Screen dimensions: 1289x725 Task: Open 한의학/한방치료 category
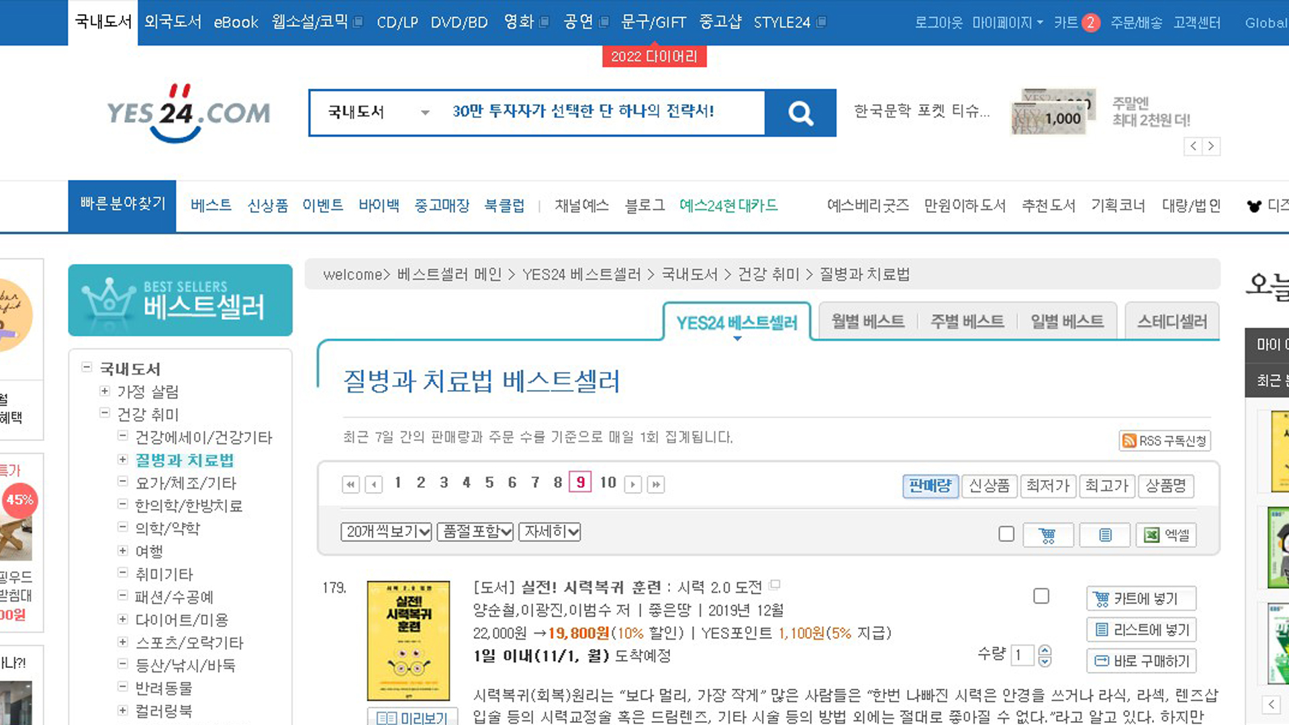189,506
